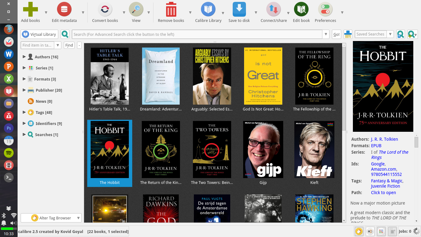Screen dimensions: 421x237
Task: Click the Add books toolbar icon
Action: coord(31,9)
